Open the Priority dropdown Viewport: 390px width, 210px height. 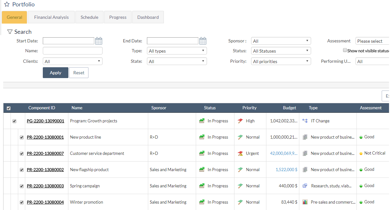click(281, 62)
